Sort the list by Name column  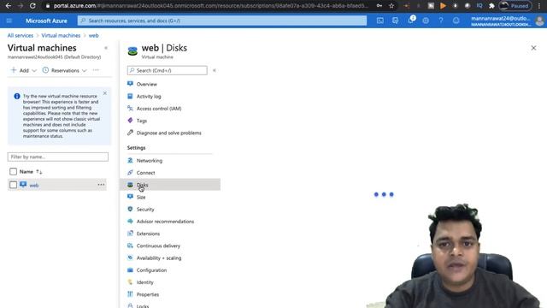31,171
